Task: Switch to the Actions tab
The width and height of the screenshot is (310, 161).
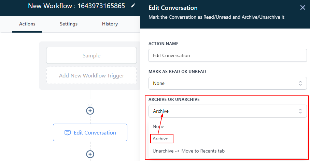Action: 27,24
